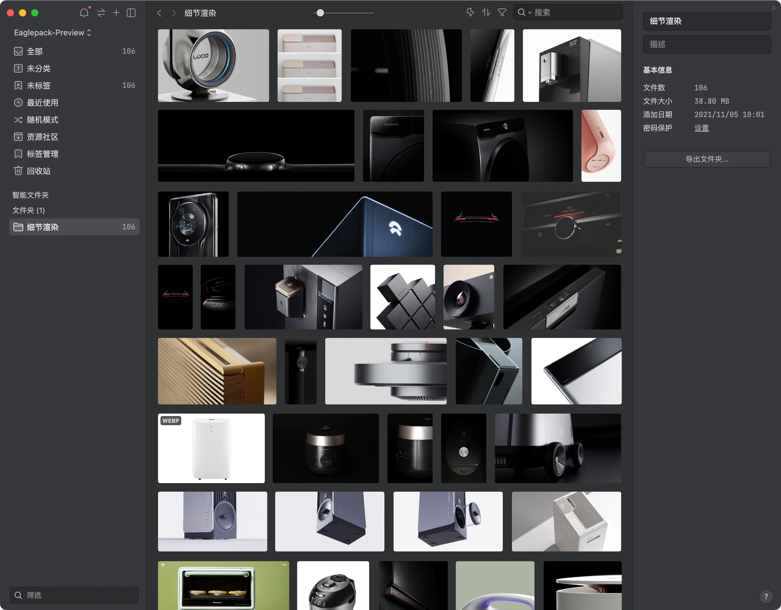Image resolution: width=781 pixels, height=610 pixels.
Task: Toggle the sidebar layout icon
Action: (x=131, y=13)
